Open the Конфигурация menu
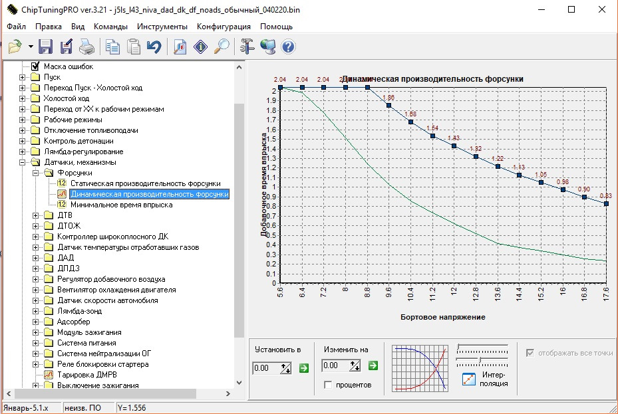The height and width of the screenshot is (414, 618). click(x=224, y=27)
